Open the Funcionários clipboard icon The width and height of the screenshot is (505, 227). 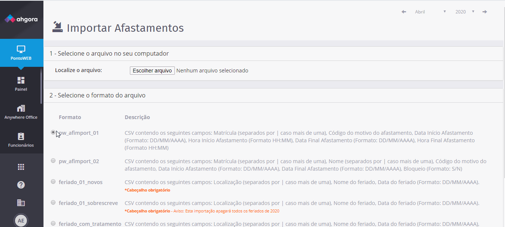coord(21,136)
